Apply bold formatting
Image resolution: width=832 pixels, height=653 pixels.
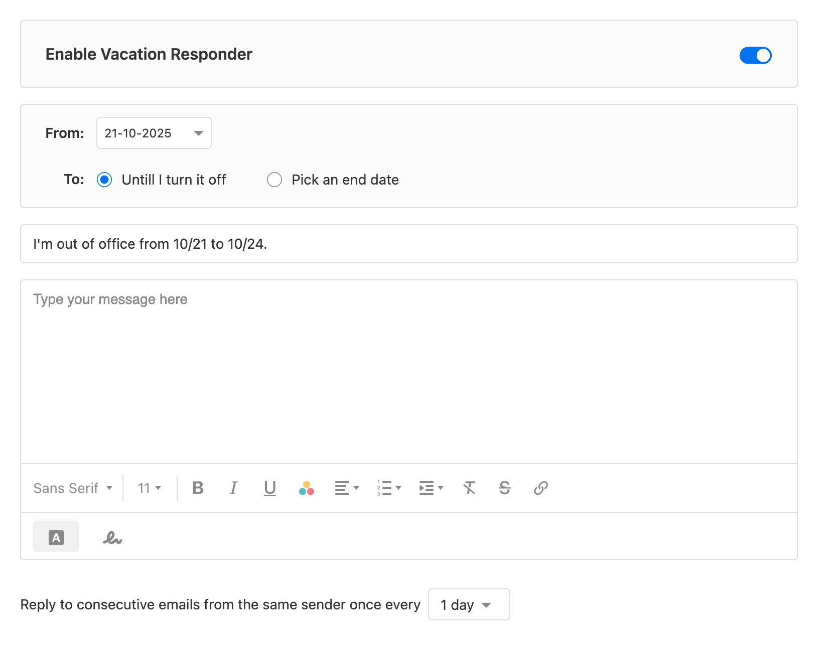coord(198,487)
